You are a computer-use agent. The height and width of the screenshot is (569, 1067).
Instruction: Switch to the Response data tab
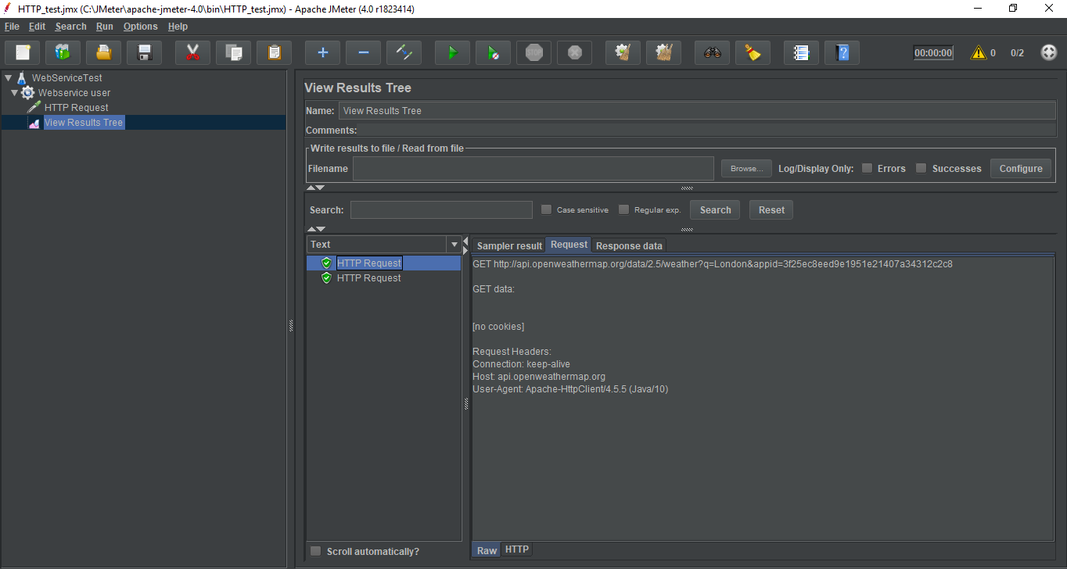point(629,245)
